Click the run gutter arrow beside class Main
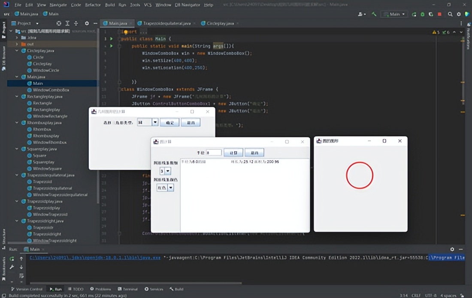472x298 pixels. coord(111,39)
